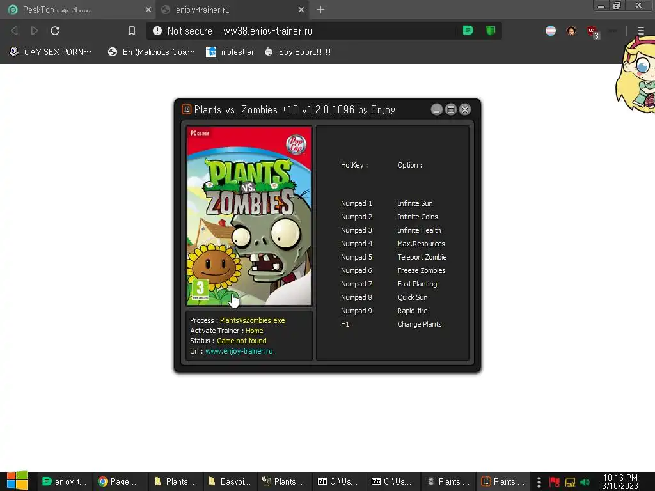The height and width of the screenshot is (491, 655).
Task: Click the Numpad 1 hotkey label
Action: pos(356,203)
